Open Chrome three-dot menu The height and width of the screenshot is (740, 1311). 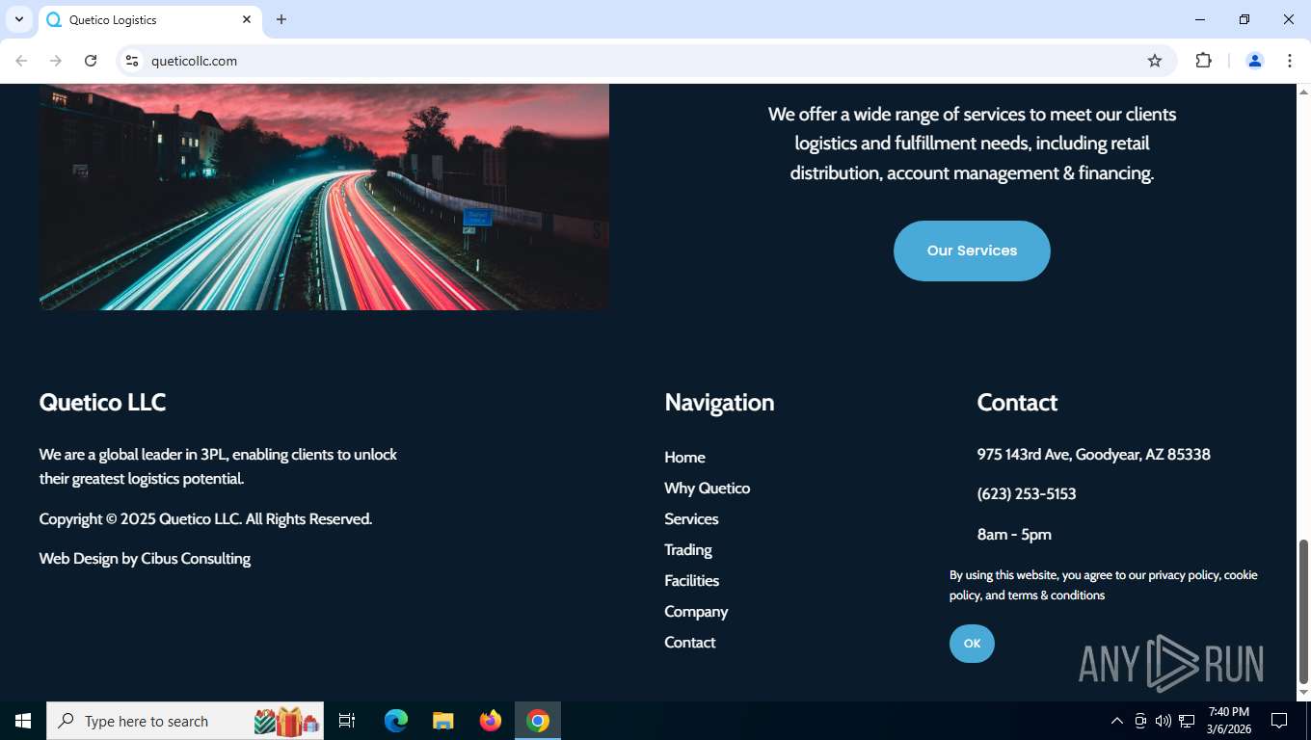coord(1290,61)
